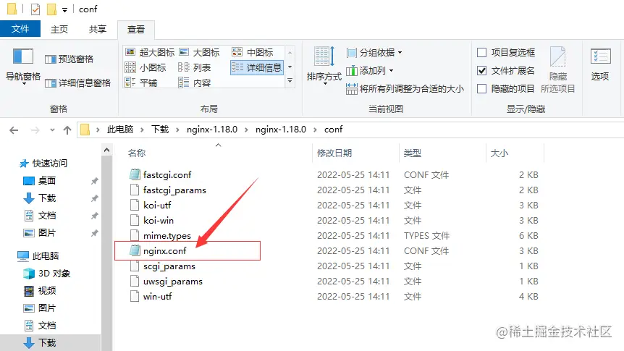Select the nginx.conf file
This screenshot has width=624, height=351.
tap(165, 250)
